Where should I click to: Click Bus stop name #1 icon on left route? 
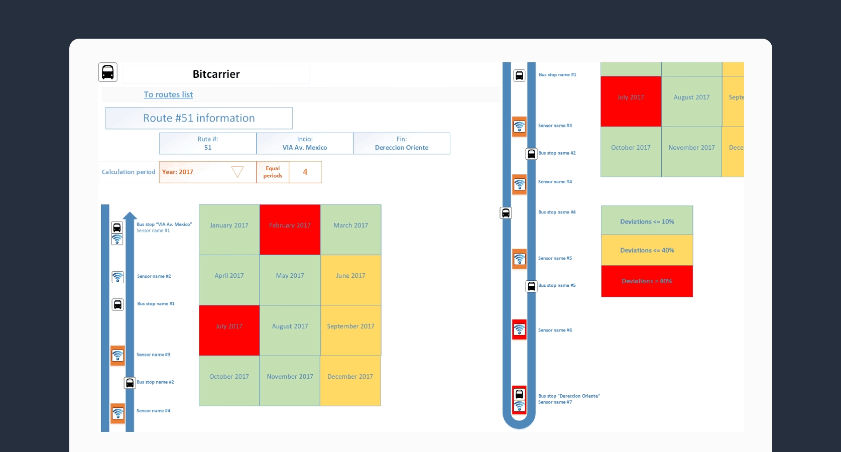117,304
